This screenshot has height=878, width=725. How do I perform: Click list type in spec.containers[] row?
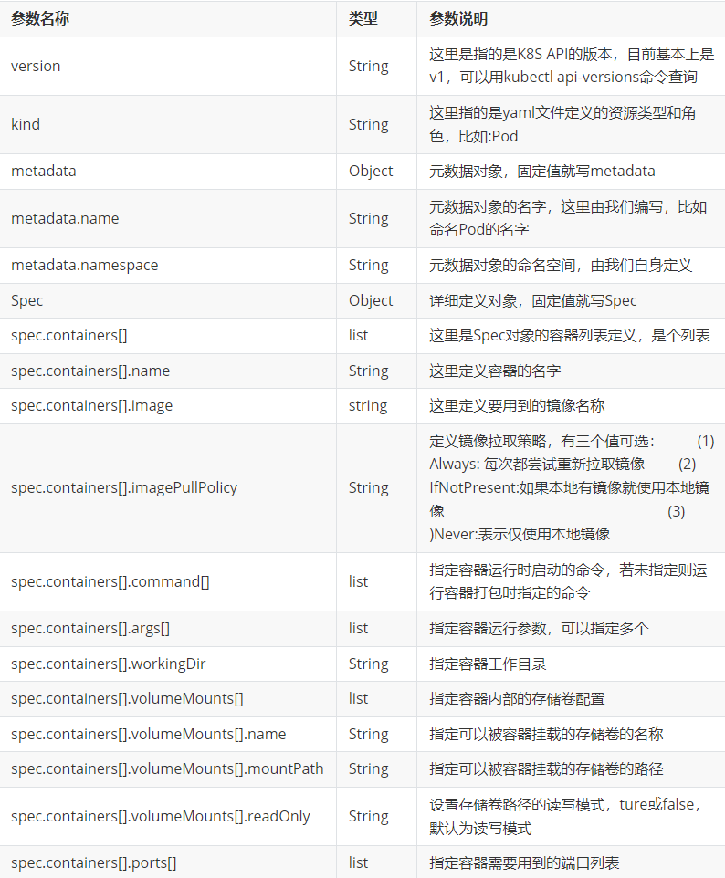click(x=358, y=335)
